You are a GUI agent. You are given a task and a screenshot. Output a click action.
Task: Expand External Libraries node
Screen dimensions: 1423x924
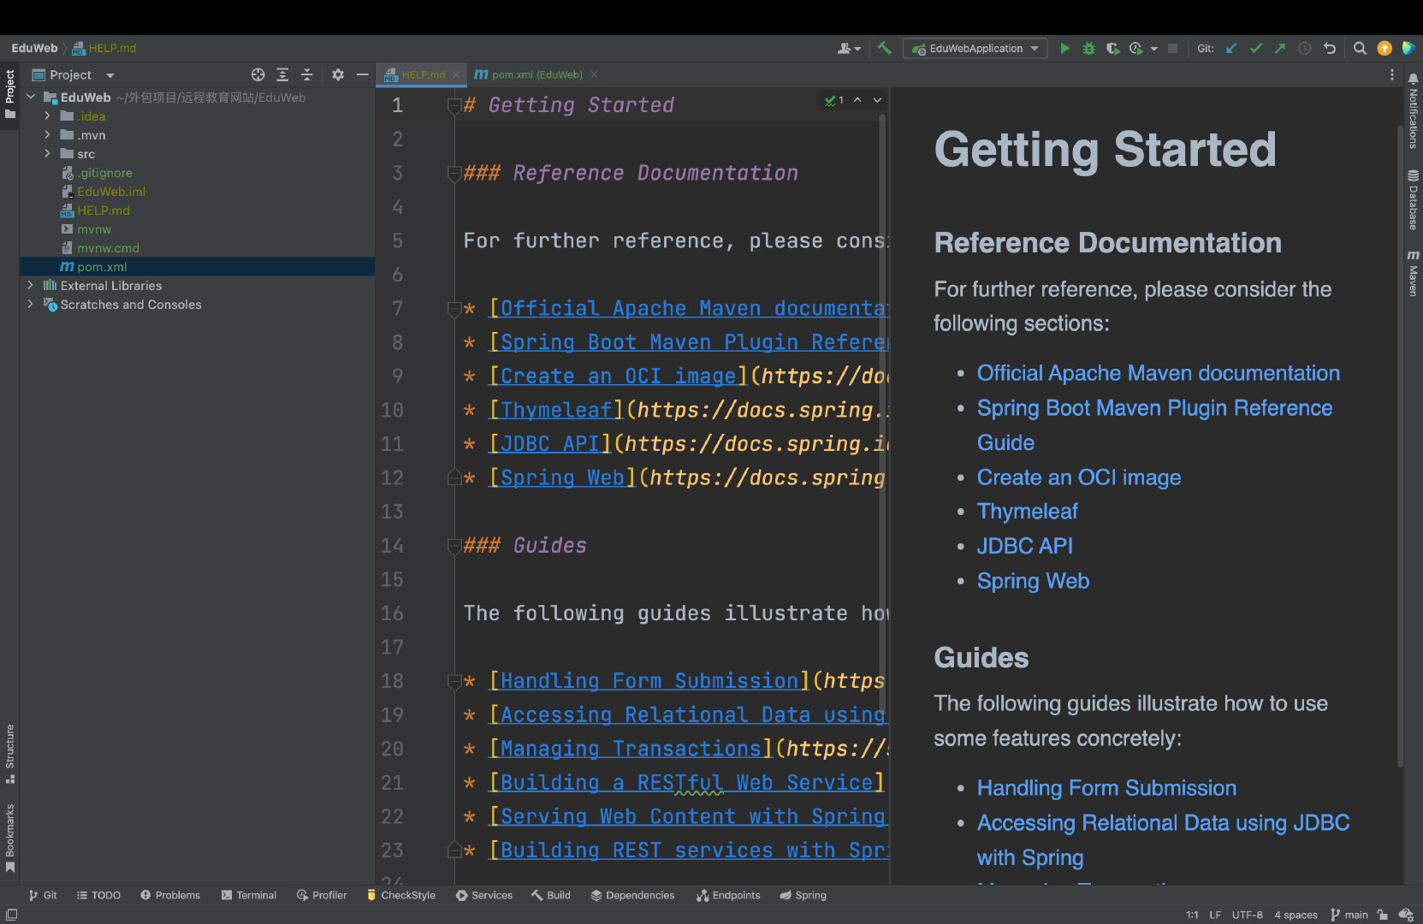31,285
